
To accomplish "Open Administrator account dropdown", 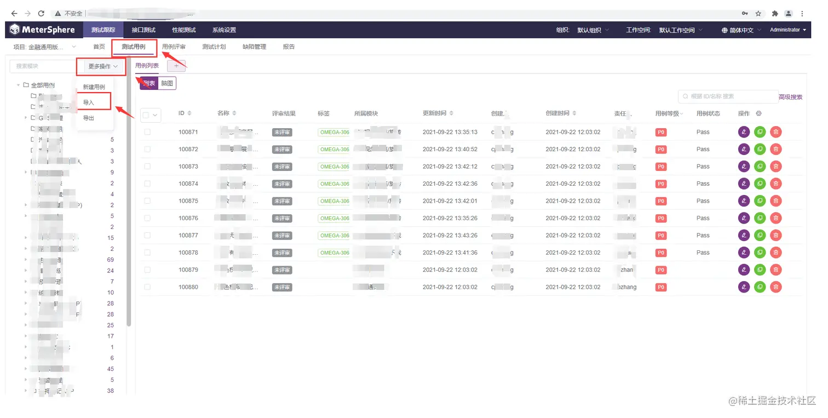I will (788, 30).
